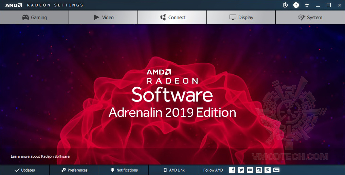Open AMD YouTube icon
This screenshot has width=345, height=175.
250,170
